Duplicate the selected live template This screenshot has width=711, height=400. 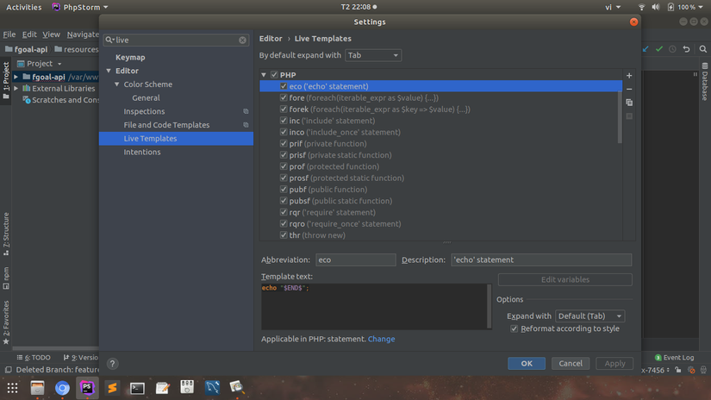[x=629, y=103]
